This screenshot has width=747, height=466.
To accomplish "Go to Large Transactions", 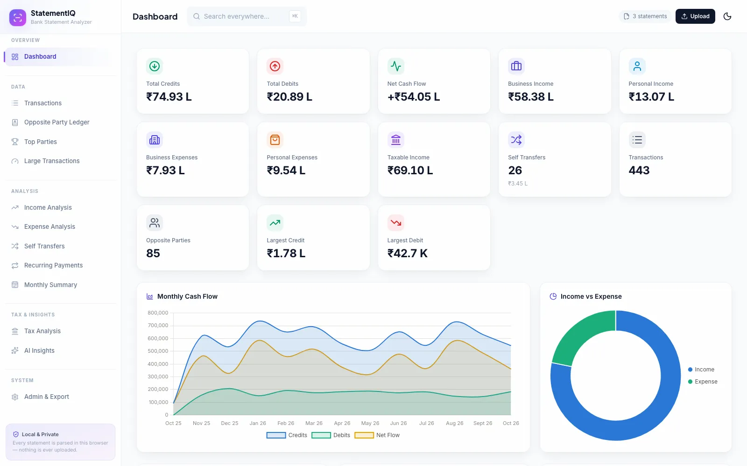I will pyautogui.click(x=60, y=161).
